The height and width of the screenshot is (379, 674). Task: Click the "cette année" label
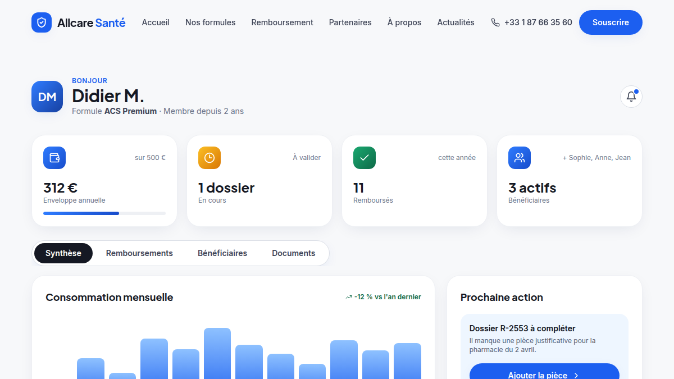(x=457, y=158)
